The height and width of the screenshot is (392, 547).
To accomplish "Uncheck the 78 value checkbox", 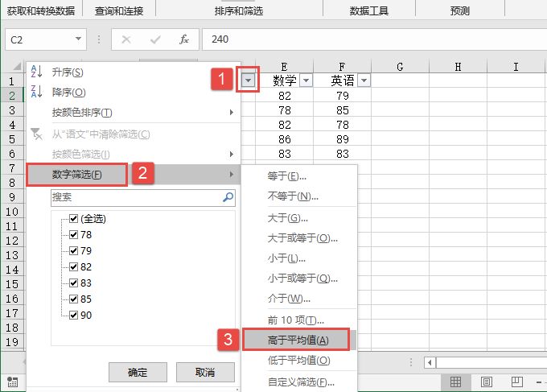I will click(x=74, y=234).
